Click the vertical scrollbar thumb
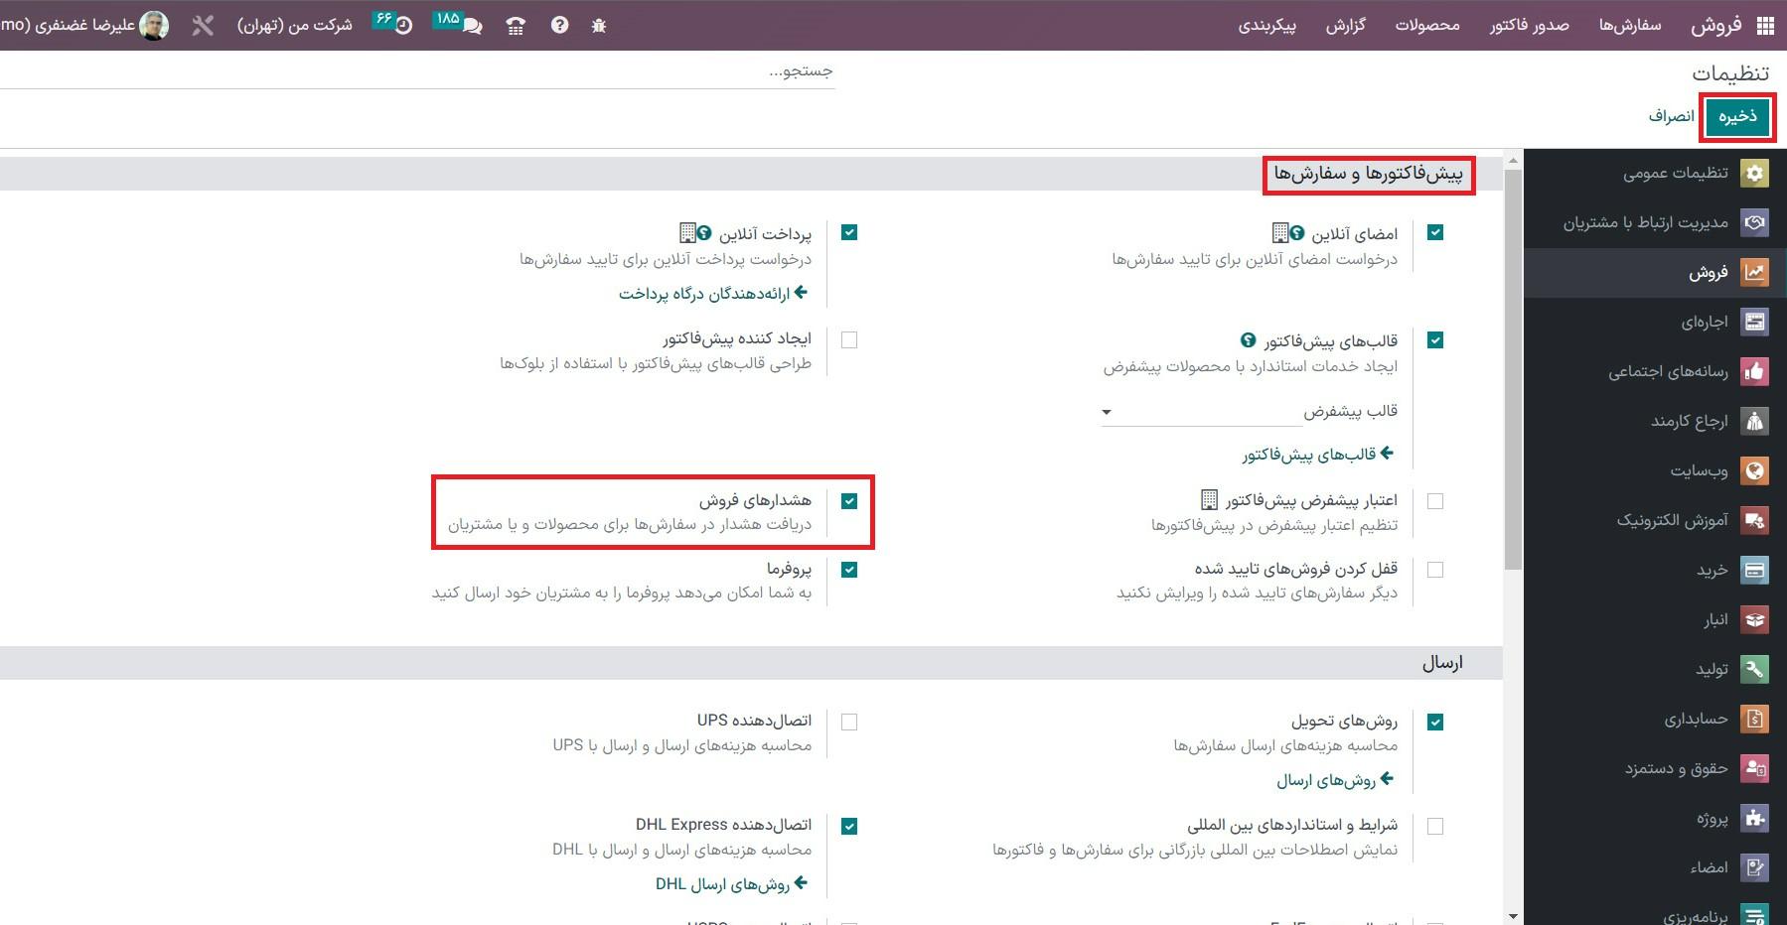 click(1513, 369)
